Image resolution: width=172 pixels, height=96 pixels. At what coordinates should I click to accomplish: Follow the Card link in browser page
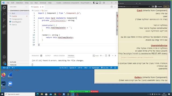139,11
